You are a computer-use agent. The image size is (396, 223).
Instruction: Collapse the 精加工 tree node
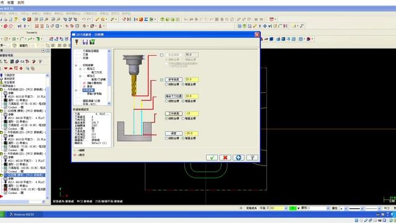tap(80, 76)
